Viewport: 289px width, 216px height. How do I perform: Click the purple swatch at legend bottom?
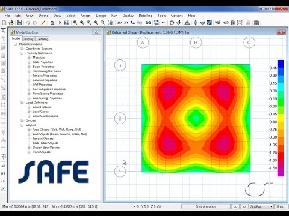(281, 172)
